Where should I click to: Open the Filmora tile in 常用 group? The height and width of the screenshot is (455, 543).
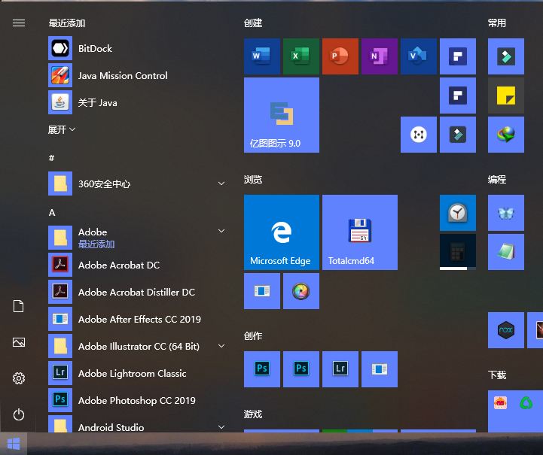[505, 56]
